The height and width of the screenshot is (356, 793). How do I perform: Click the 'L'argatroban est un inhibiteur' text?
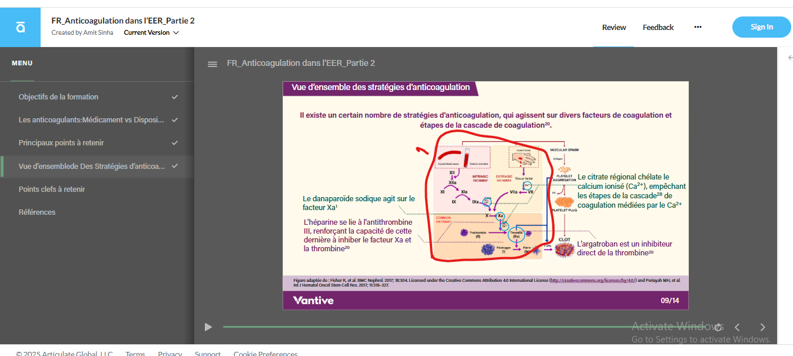tap(625, 248)
